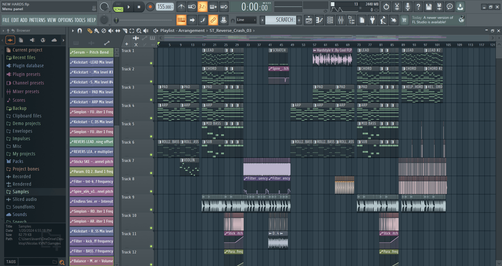Click the main pitch knob

tap(104, 20)
